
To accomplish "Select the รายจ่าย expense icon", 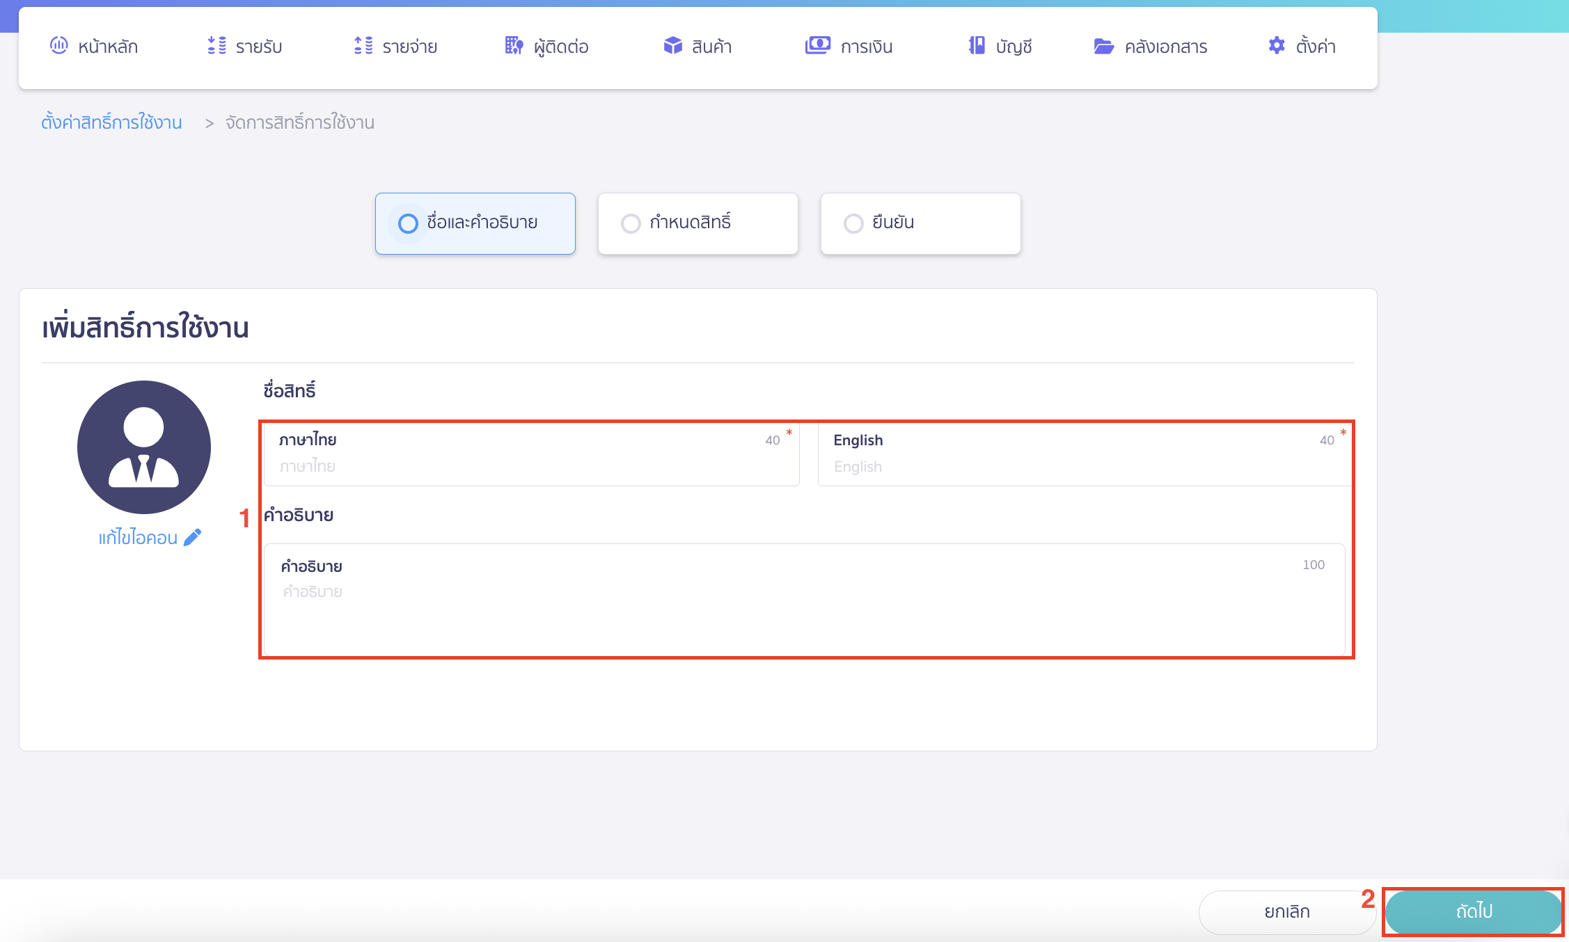I will [363, 46].
